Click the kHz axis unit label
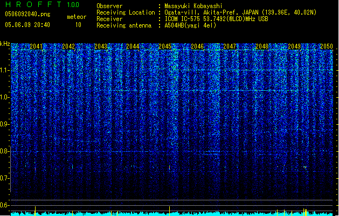Image resolution: width=339 pixels, height=216 pixels. [5, 44]
